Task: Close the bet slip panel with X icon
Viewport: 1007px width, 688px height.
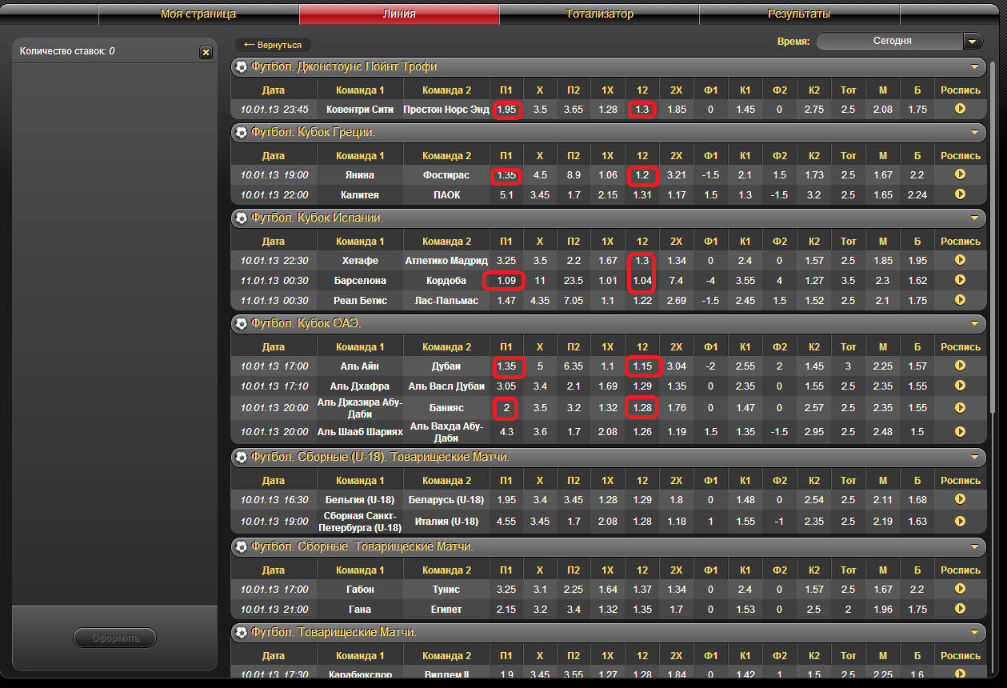Action: tap(206, 52)
